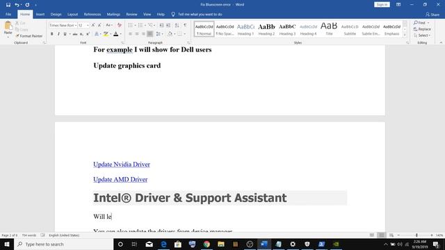Switch to Read Mode view

tap(372, 235)
